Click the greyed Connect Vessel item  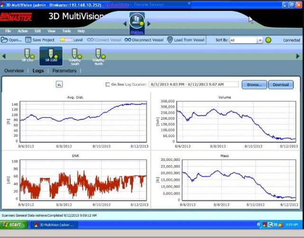point(104,40)
